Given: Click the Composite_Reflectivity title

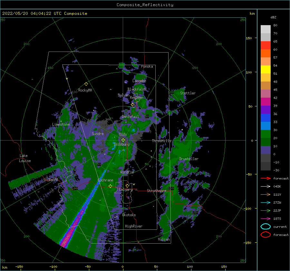Looking at the screenshot, I should coord(145,5).
